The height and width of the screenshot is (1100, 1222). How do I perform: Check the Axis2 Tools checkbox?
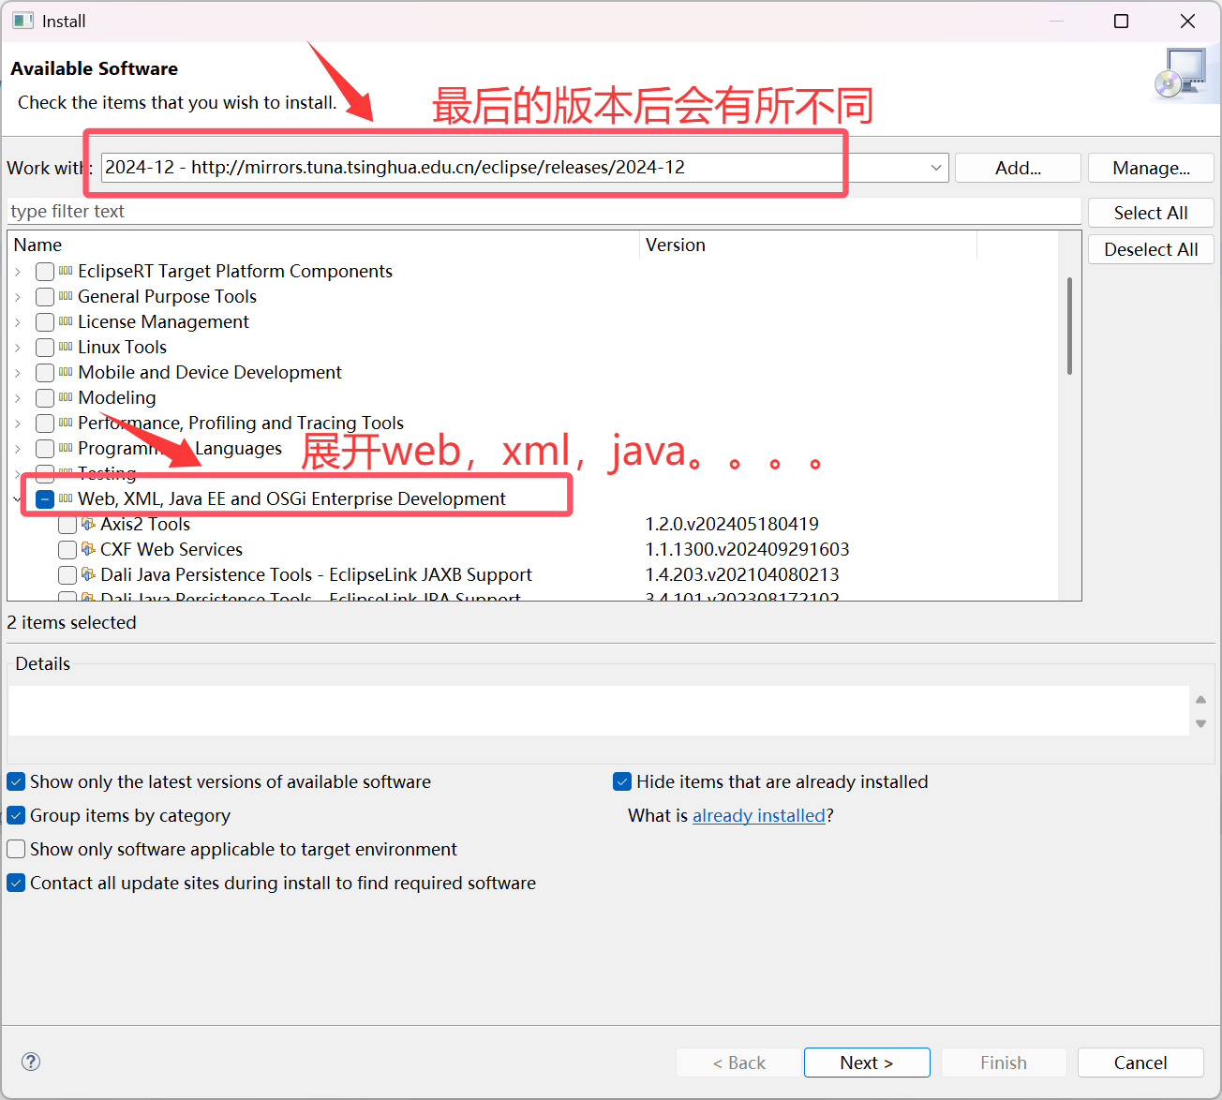click(67, 525)
